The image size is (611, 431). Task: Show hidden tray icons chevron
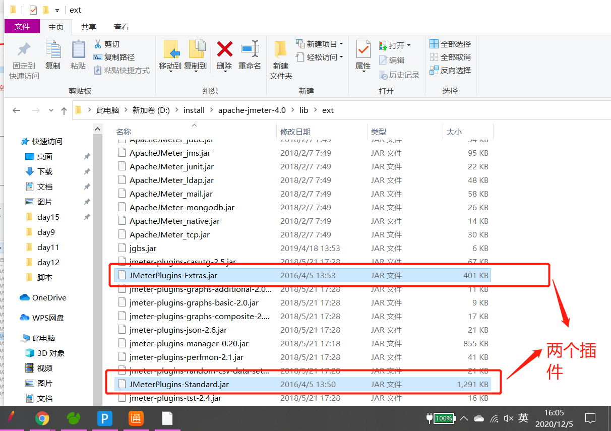[x=464, y=418]
